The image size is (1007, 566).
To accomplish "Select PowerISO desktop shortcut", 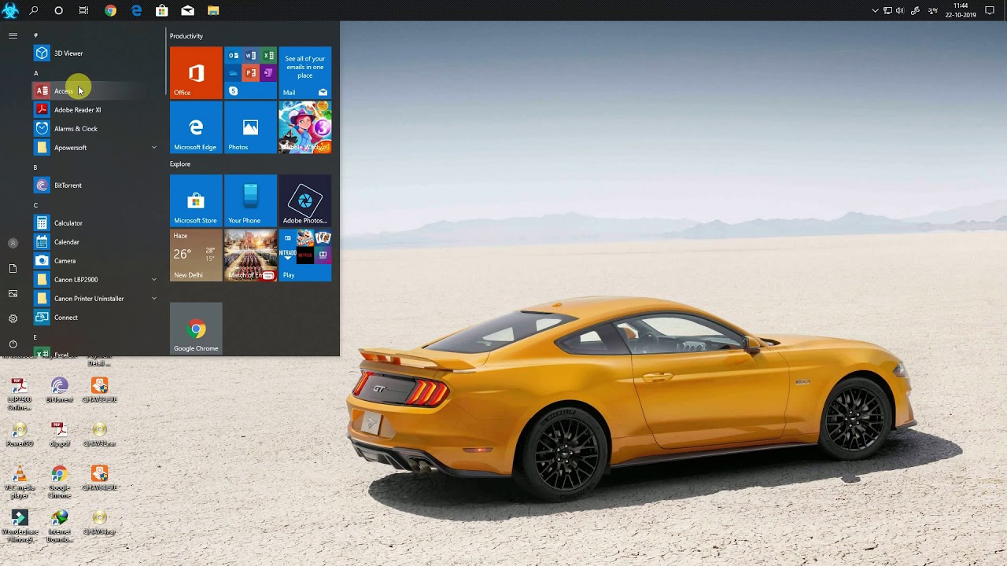I will [20, 435].
